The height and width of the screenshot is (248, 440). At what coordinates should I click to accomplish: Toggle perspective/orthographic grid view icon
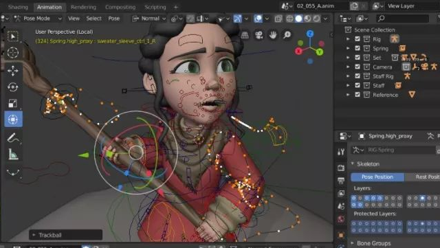point(245,35)
